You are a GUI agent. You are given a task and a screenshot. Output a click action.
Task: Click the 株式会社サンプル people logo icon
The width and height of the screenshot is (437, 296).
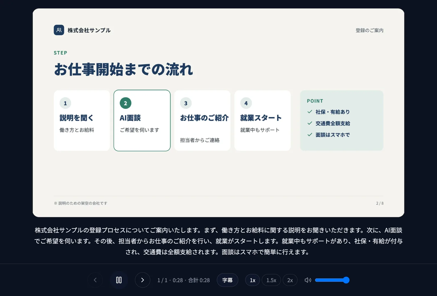[x=59, y=30]
